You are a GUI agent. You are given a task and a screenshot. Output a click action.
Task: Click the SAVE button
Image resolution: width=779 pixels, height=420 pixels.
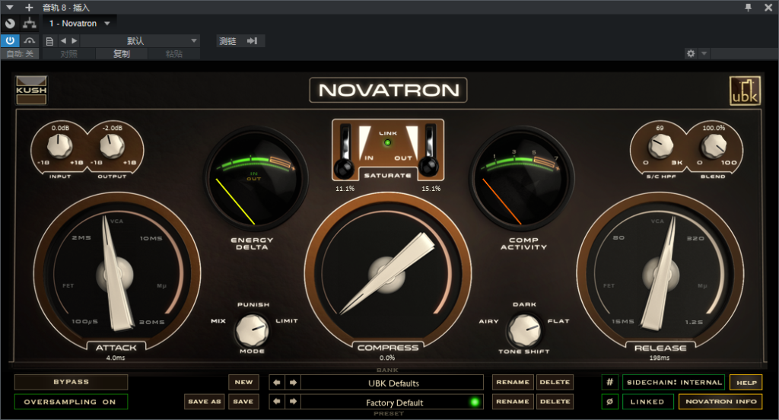(243, 402)
